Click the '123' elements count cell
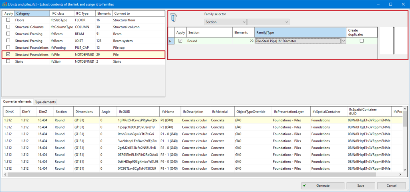The image size is (410, 192). pyautogui.click(x=103, y=41)
